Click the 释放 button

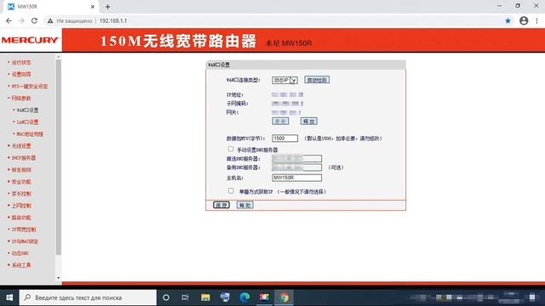point(308,121)
